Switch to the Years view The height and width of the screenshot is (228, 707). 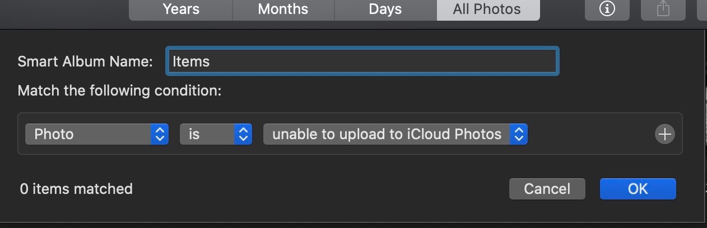[182, 9]
